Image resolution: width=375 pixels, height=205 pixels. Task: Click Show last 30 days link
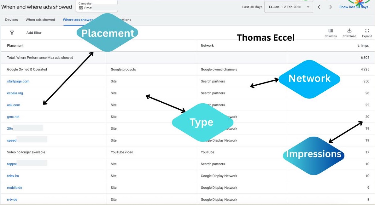tap(354, 7)
